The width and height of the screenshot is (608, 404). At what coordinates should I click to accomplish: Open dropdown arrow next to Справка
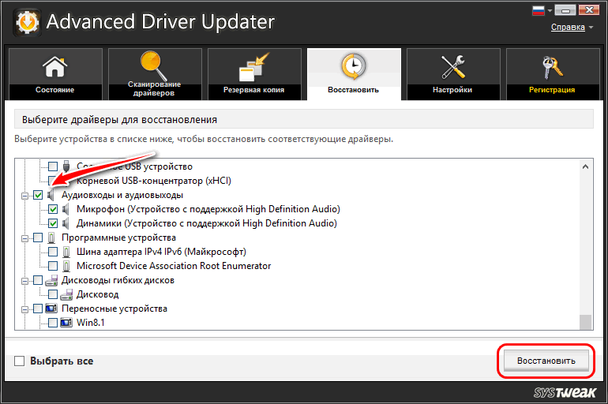point(591,28)
